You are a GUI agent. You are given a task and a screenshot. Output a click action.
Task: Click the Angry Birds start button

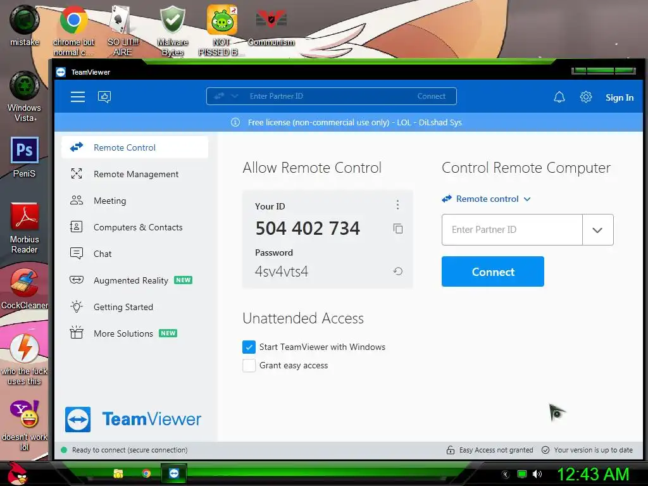pos(16,473)
